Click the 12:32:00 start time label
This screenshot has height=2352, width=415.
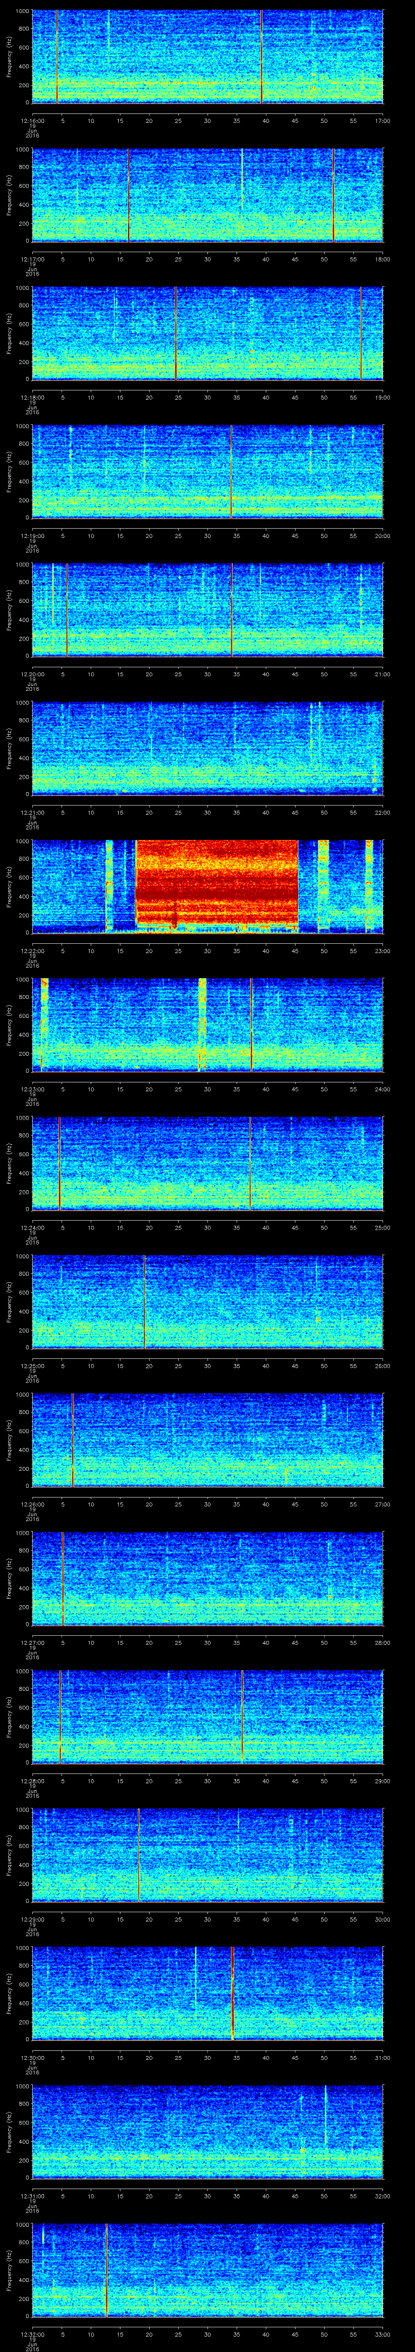point(33,2334)
